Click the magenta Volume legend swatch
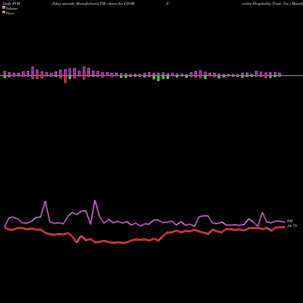 (x=4, y=8)
